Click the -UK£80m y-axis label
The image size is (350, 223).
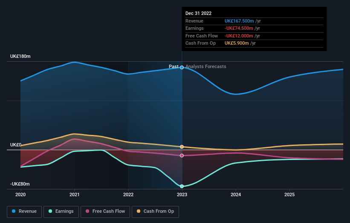20,184
